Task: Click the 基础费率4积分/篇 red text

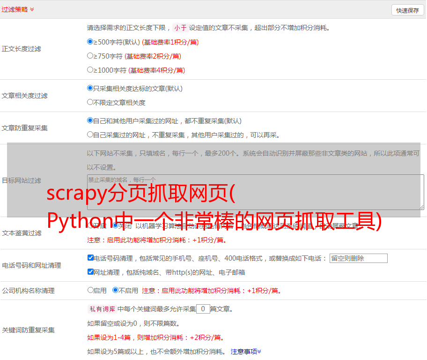Action: (x=156, y=70)
